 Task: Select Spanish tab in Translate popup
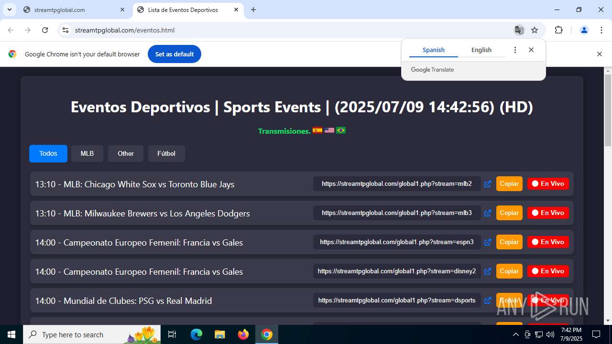point(434,50)
